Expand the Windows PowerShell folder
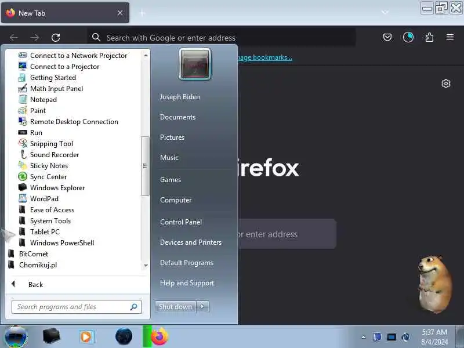 56,243
